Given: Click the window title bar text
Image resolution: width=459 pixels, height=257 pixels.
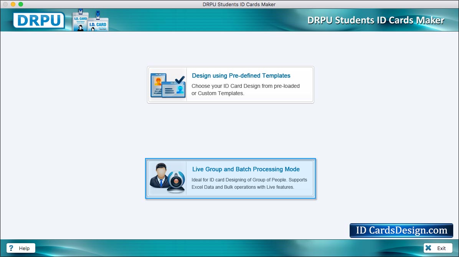Looking at the screenshot, I should click(239, 4).
